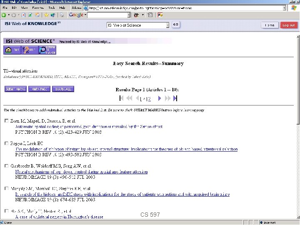Viewport: 300px width, 225px height.
Task: Click the Google toolbar logo
Action: (76, 15)
